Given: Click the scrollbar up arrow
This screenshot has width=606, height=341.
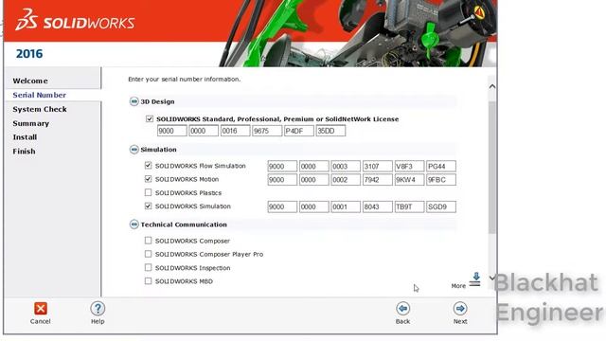Looking at the screenshot, I should point(492,86).
